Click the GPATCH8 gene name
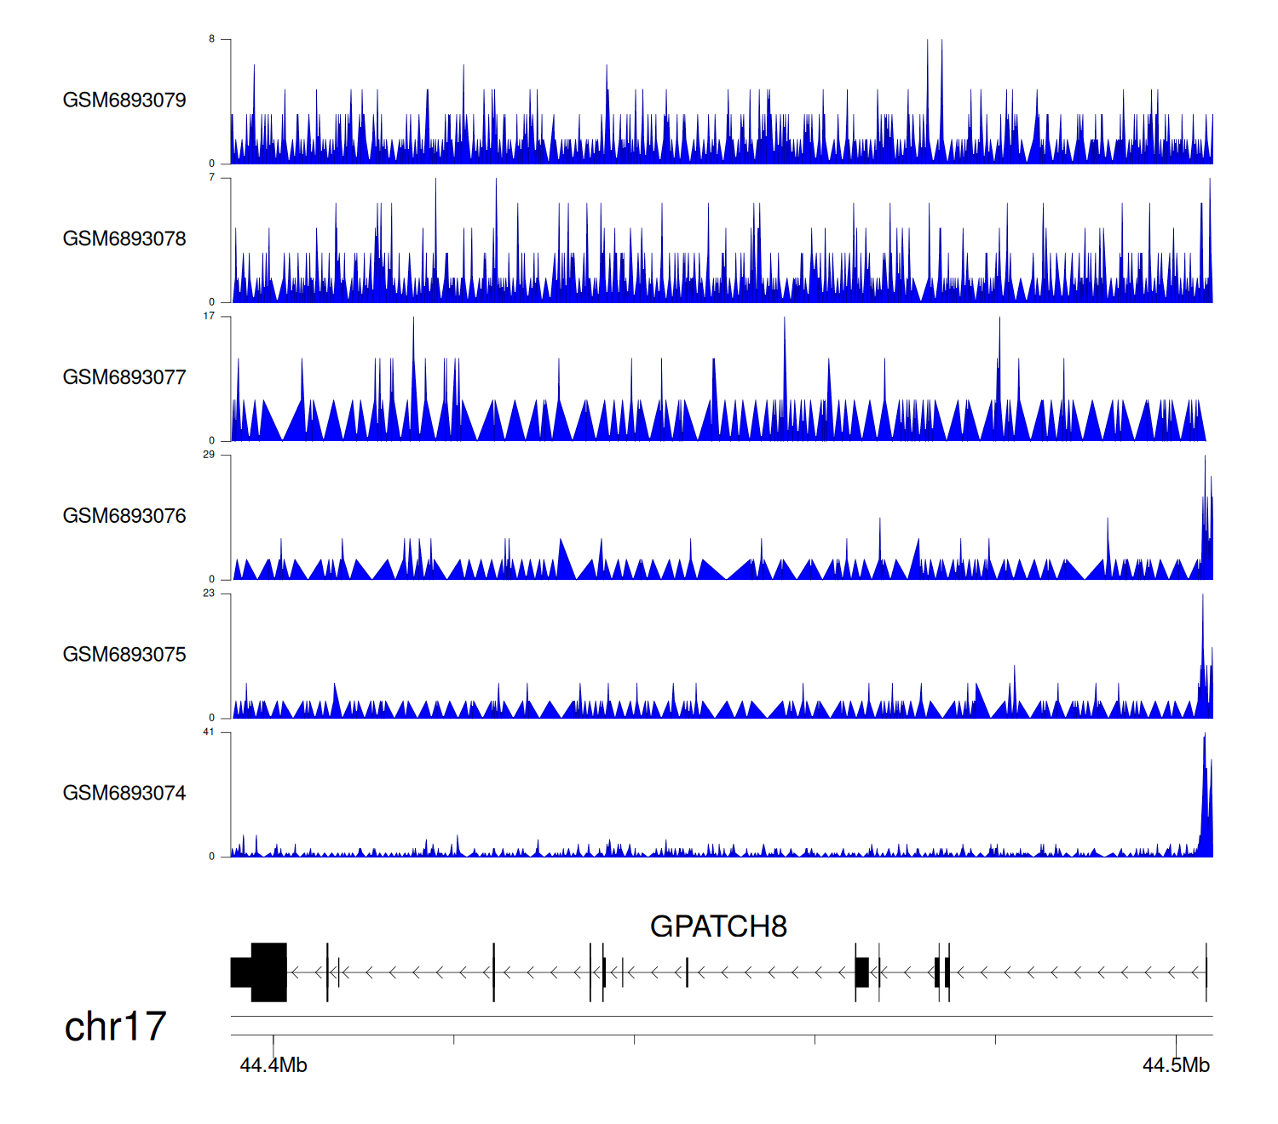 pos(718,926)
